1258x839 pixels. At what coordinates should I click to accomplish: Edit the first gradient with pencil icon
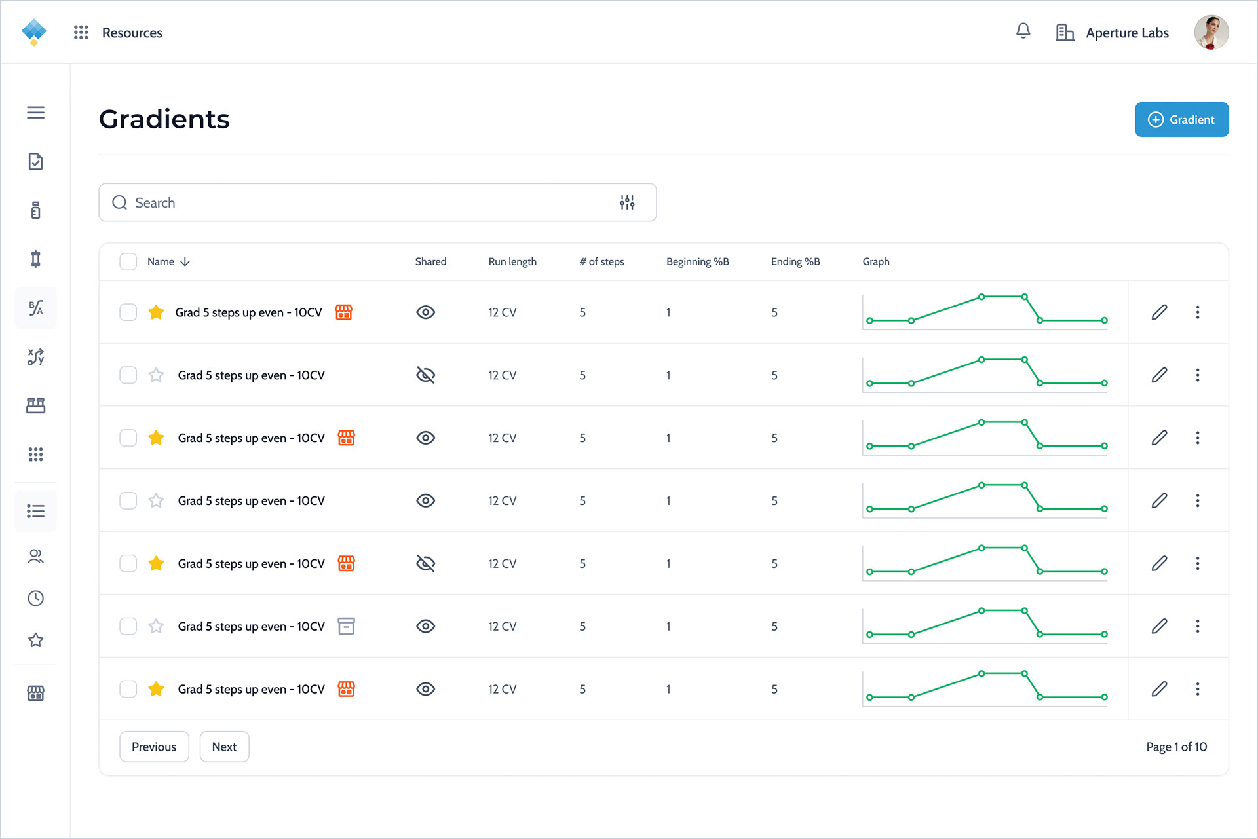1160,312
